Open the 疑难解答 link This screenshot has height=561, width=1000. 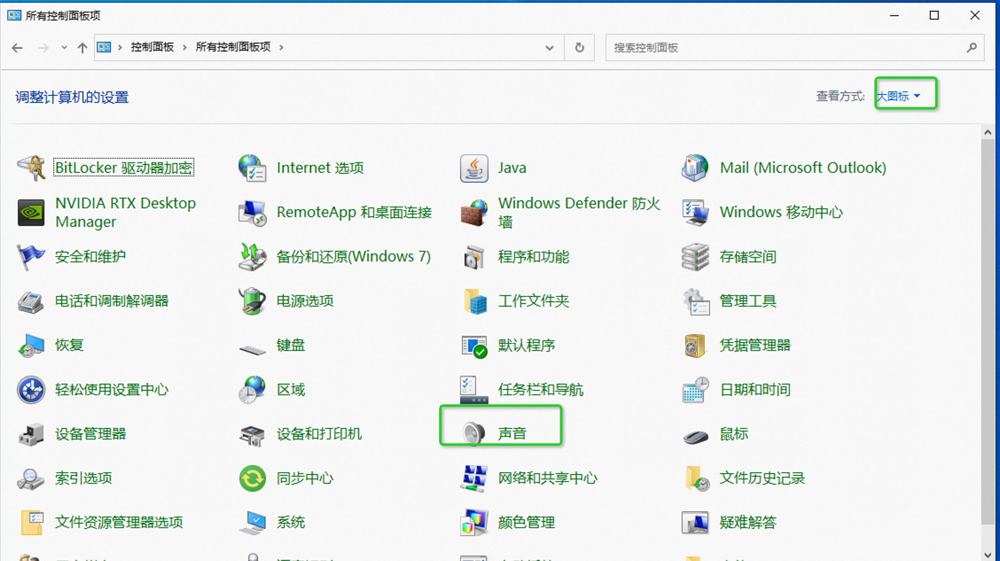(748, 522)
